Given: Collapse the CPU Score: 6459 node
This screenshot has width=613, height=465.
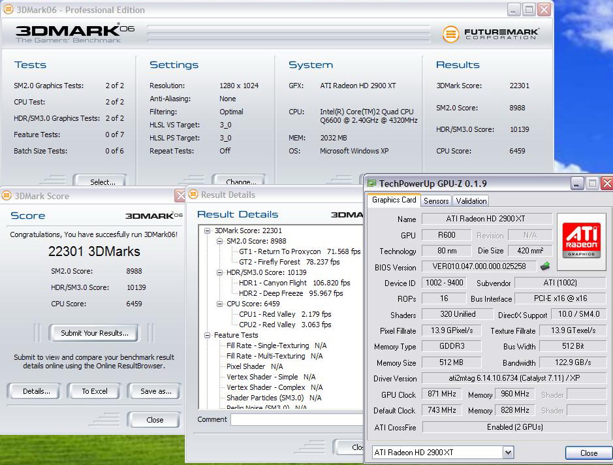Looking at the screenshot, I should [220, 304].
